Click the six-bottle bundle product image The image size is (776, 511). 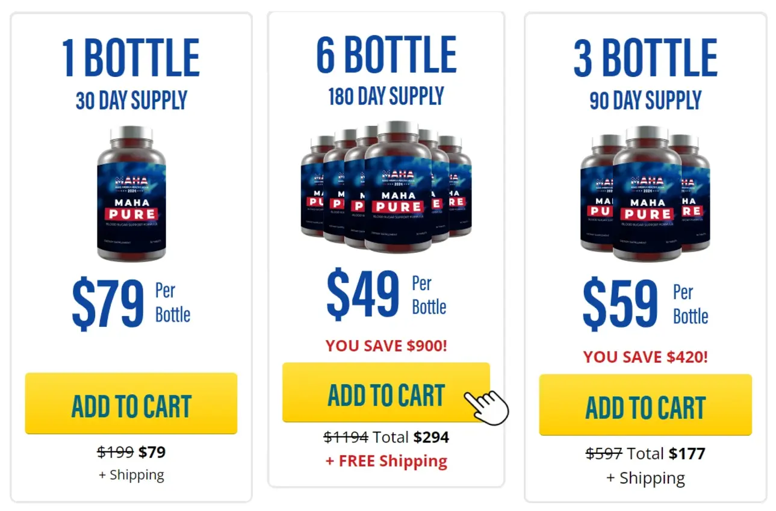[x=386, y=188]
